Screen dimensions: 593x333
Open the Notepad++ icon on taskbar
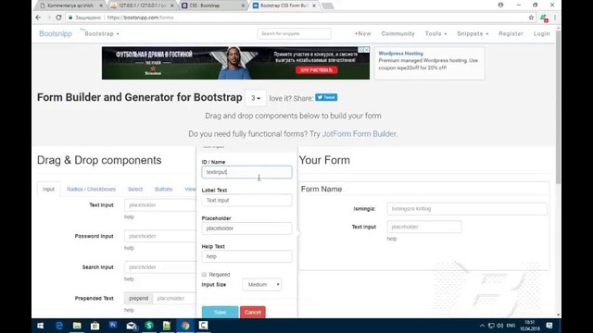(167, 326)
